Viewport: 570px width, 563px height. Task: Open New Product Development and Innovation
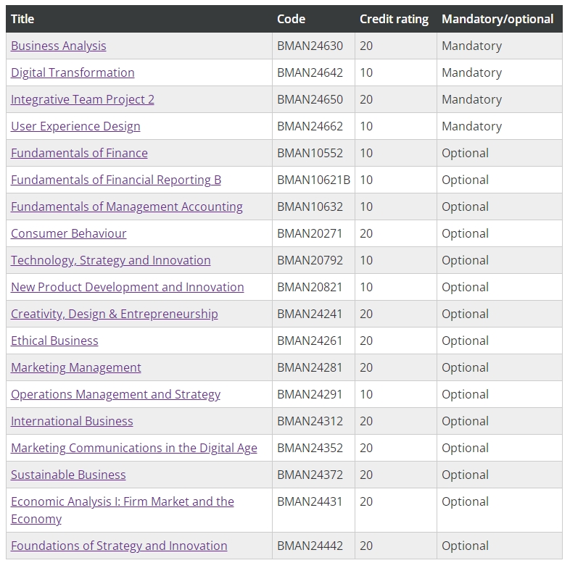click(x=127, y=287)
